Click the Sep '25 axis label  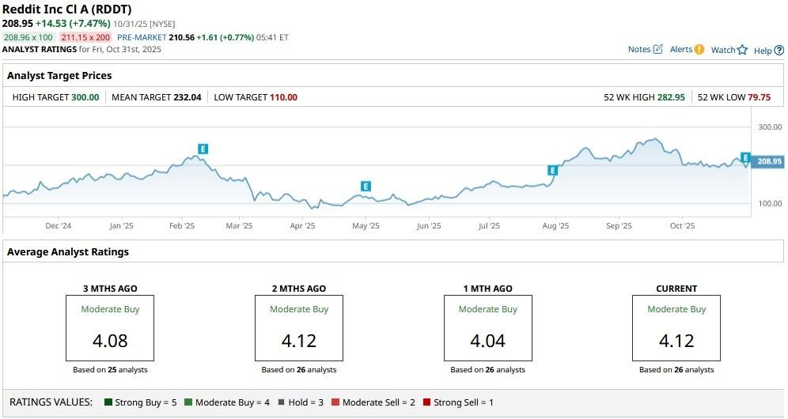tap(619, 226)
